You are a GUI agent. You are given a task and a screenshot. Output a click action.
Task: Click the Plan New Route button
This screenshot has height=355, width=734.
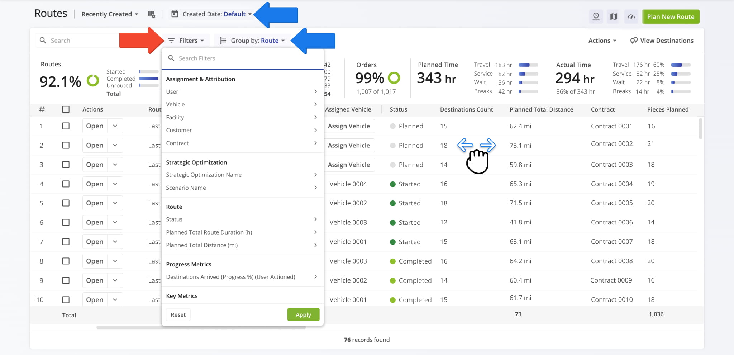(x=670, y=16)
